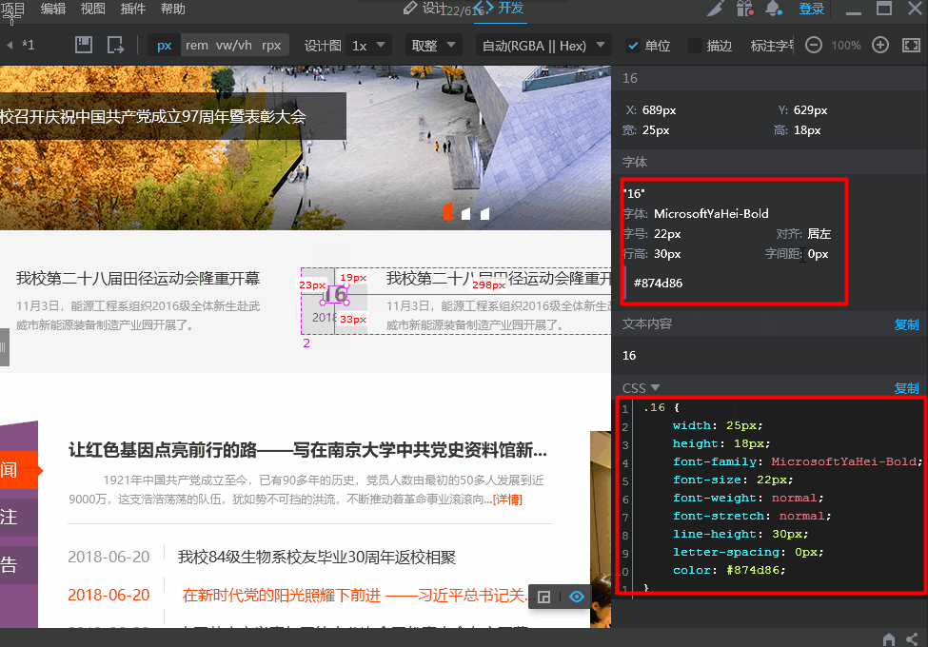The width and height of the screenshot is (928, 647).
Task: Toggle the eye visibility icon in floating bar
Action: point(577,597)
